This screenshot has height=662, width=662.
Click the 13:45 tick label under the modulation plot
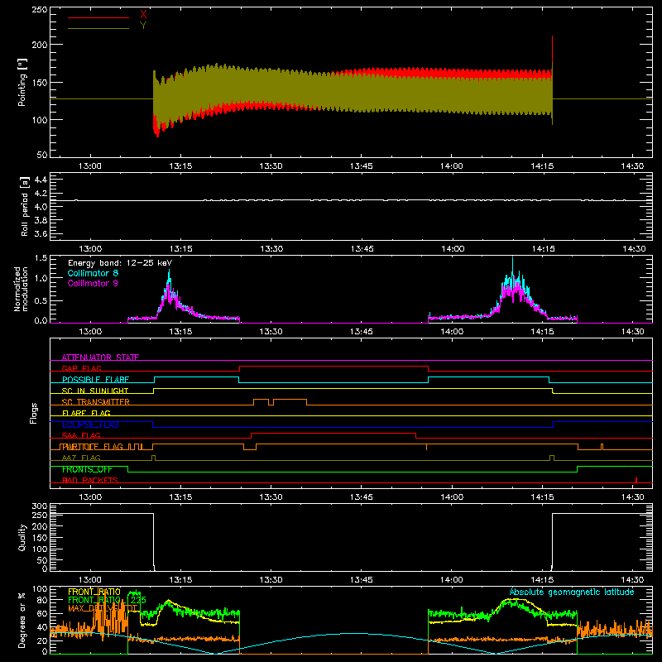click(362, 332)
